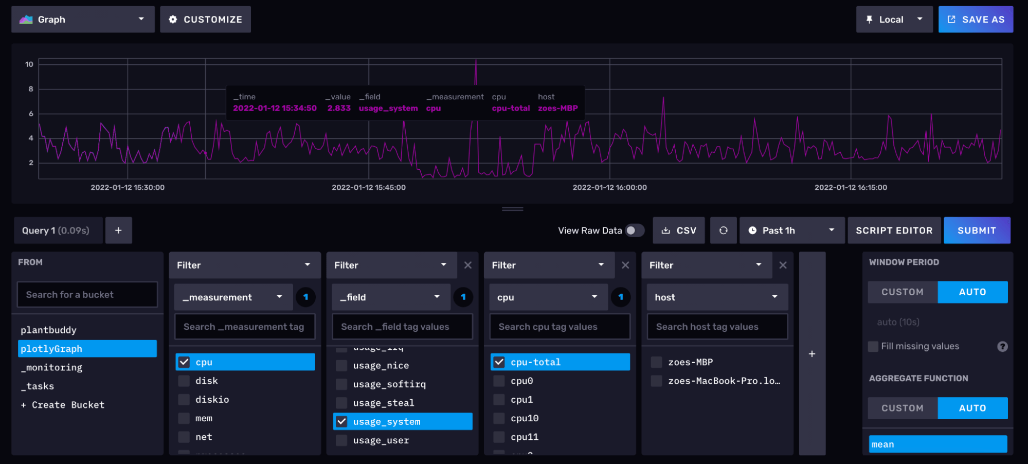Open the Script Editor
The height and width of the screenshot is (464, 1028).
pos(894,230)
